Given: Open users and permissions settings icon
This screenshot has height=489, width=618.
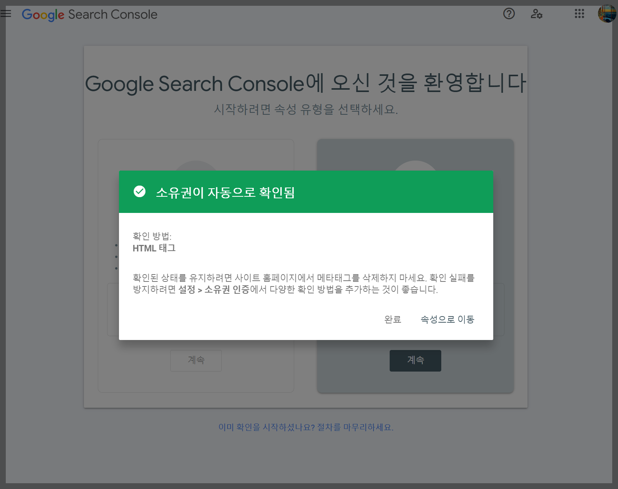Looking at the screenshot, I should coord(536,14).
